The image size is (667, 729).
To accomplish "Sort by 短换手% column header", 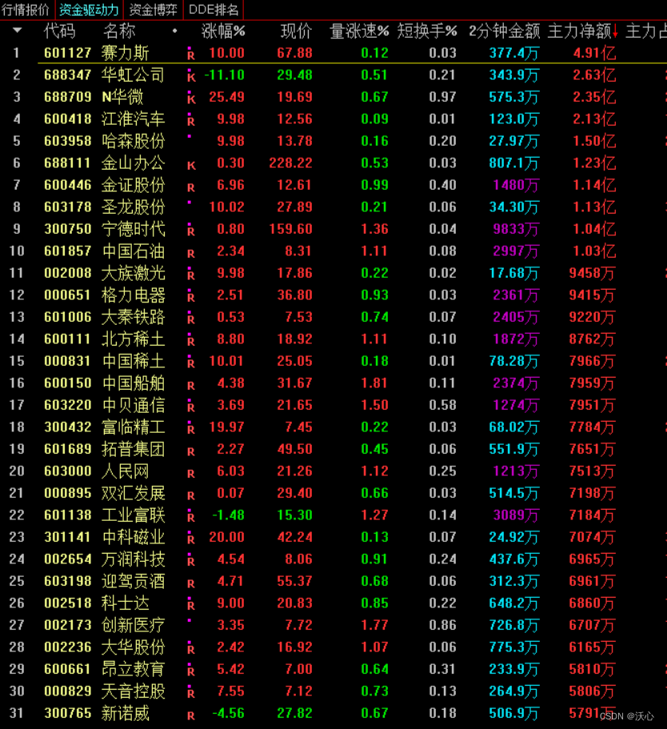I will point(427,31).
